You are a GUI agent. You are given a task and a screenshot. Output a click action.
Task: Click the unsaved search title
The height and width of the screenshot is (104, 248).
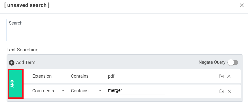point(27,5)
